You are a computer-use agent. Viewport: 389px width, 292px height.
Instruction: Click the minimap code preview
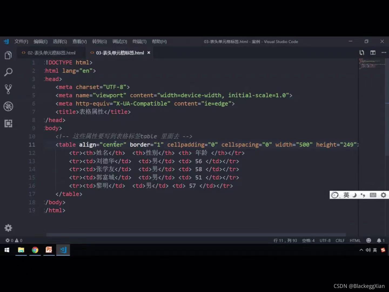(372, 64)
